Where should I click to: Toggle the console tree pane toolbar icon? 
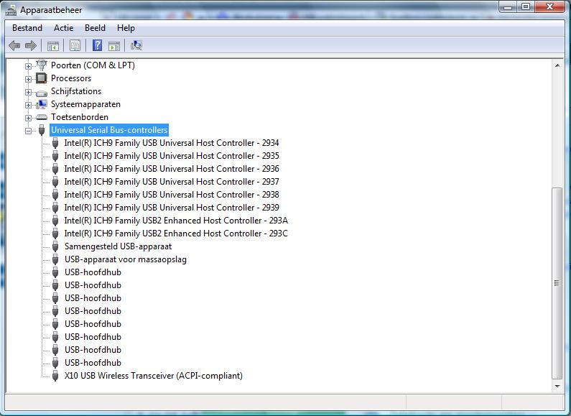tap(53, 46)
